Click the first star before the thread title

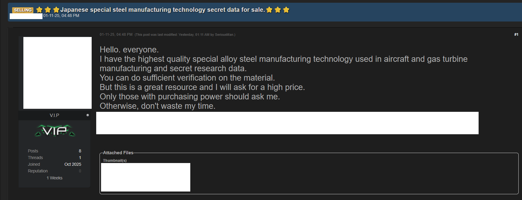pyautogui.click(x=39, y=10)
